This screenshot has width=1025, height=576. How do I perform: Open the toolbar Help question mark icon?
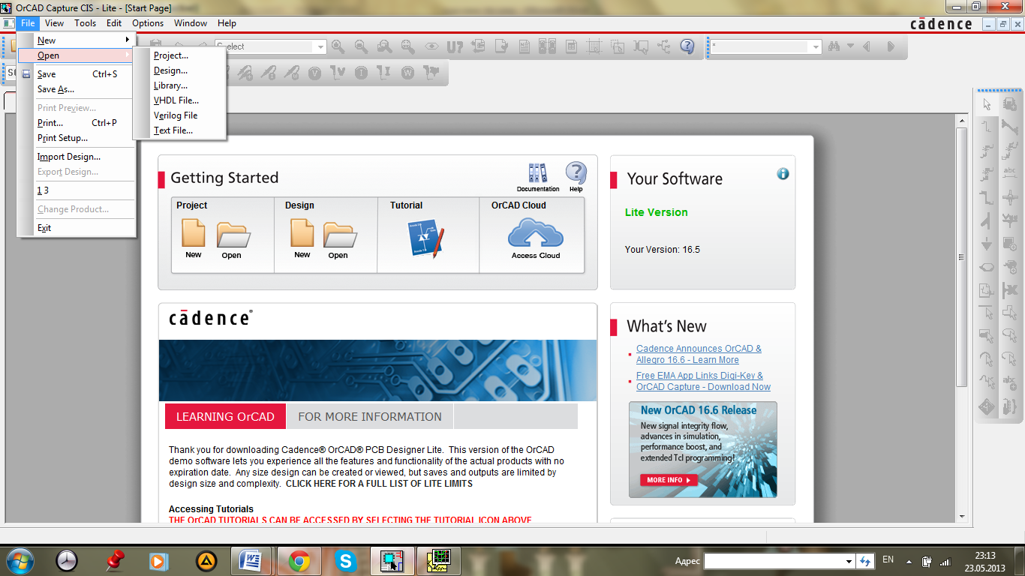point(687,46)
